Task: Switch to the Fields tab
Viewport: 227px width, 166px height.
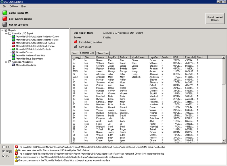Action: tap(75, 53)
